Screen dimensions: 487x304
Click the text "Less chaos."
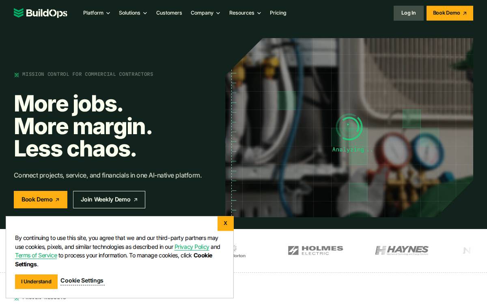pyautogui.click(x=75, y=148)
